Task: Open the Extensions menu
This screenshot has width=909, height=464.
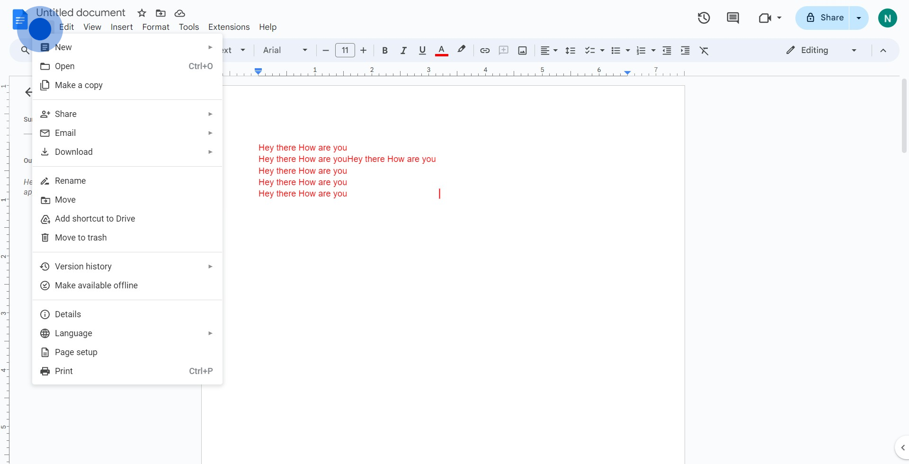Action: click(229, 27)
